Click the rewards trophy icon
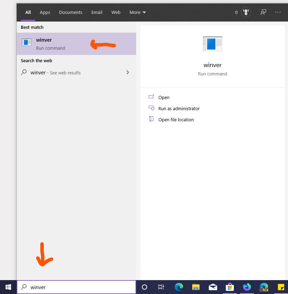This screenshot has height=294, width=288. (246, 12)
